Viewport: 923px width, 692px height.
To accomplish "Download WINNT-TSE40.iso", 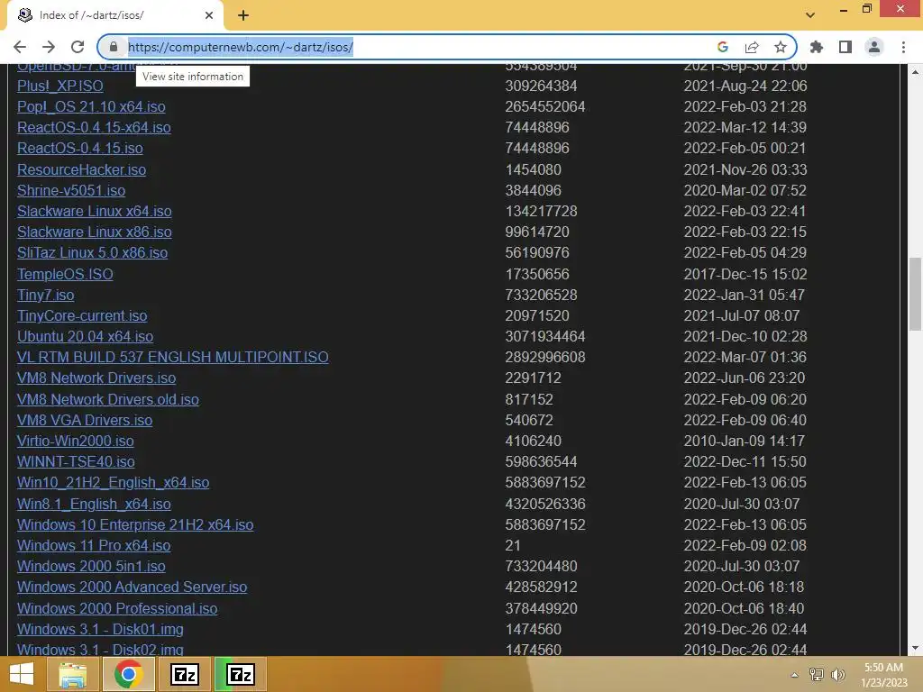I will (76, 462).
